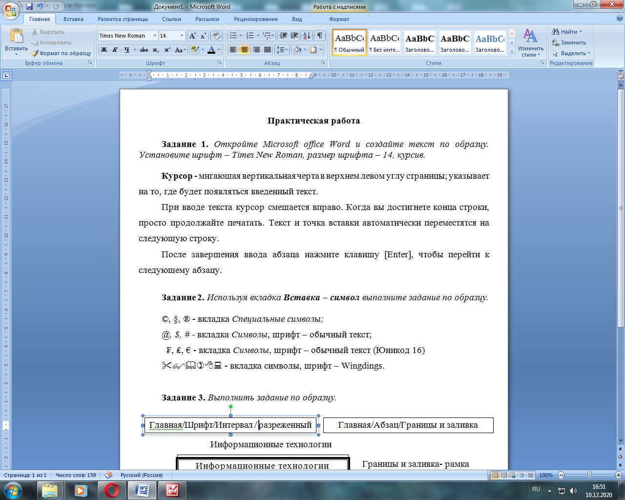This screenshot has width=625, height=500.
Task: Apply the Обычный style
Action: pos(350,42)
